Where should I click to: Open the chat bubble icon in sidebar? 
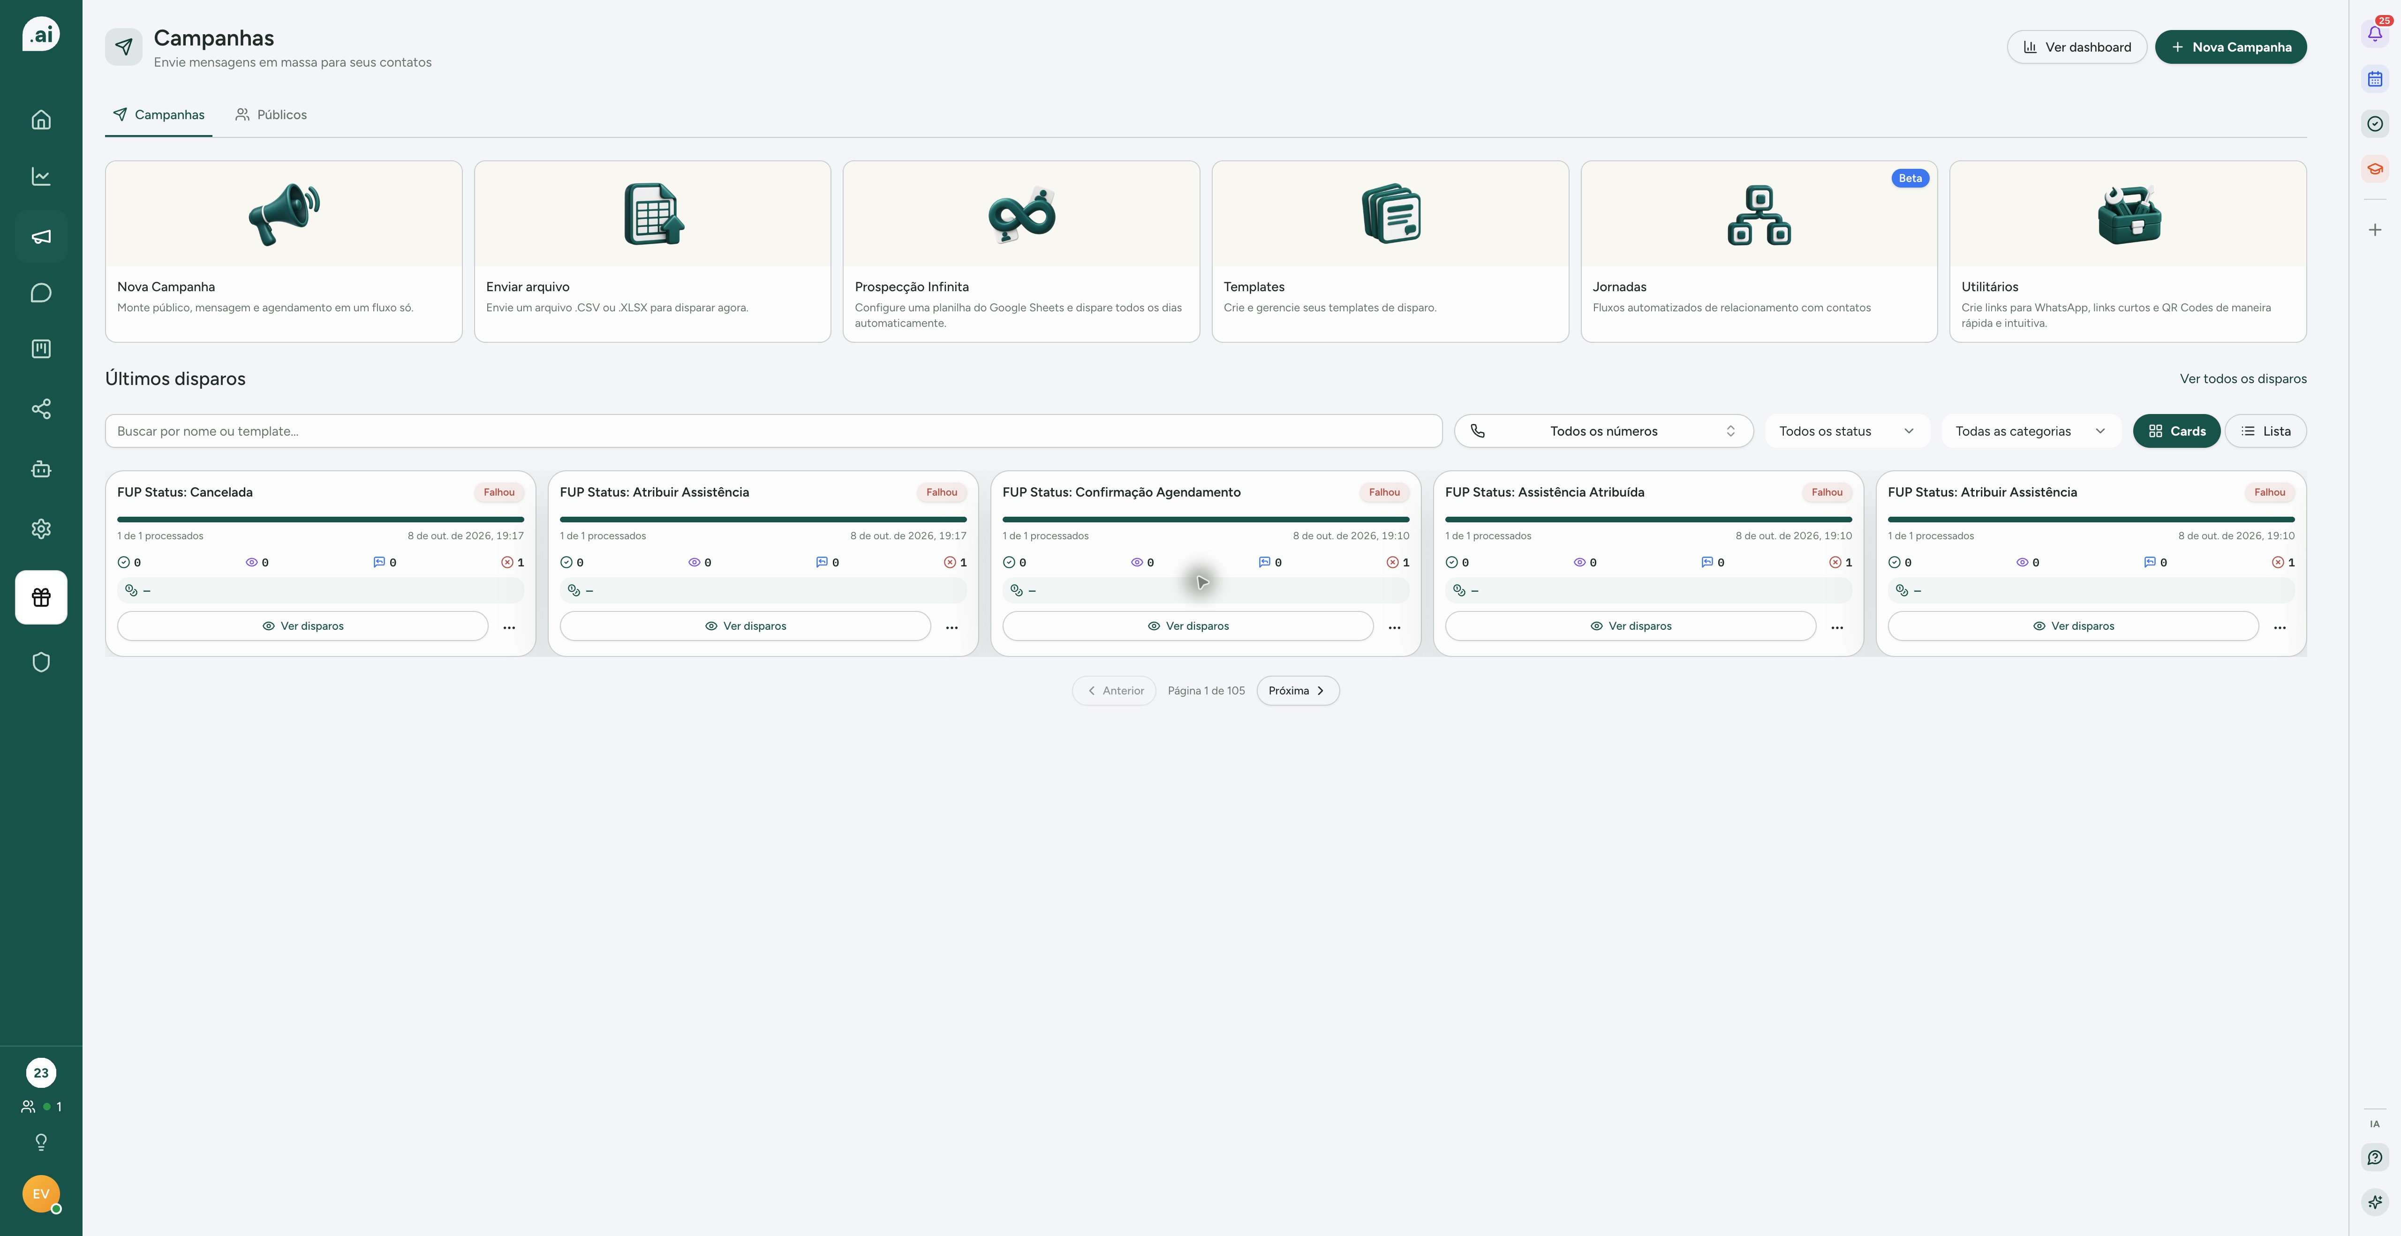tap(41, 293)
